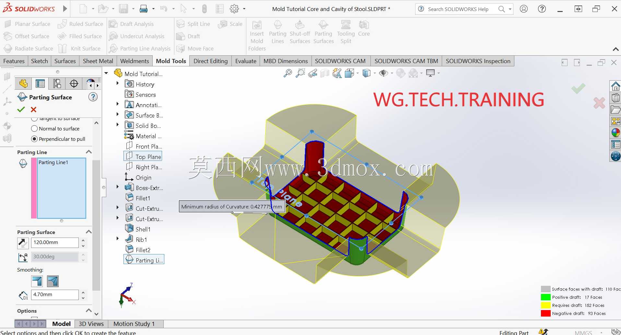This screenshot has height=335, width=621.
Task: Select the Sharp smoothing option icon
Action: [x=37, y=281]
